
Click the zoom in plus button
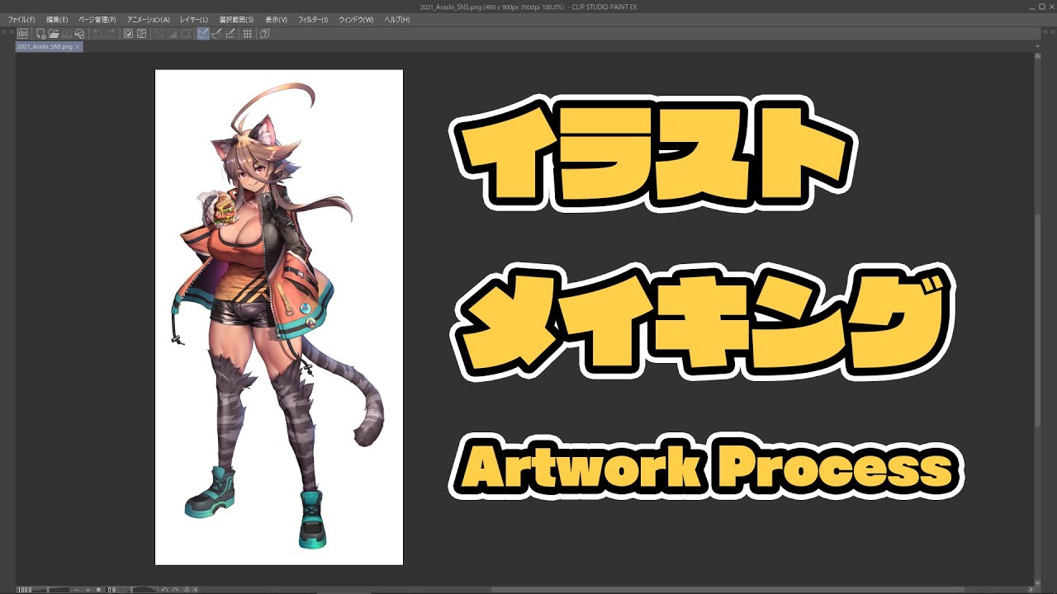88,590
